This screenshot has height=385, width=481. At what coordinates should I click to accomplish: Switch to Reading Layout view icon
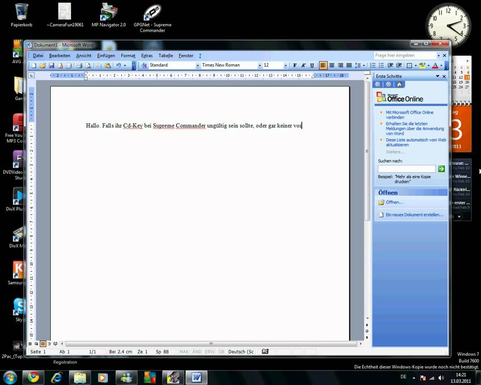click(x=56, y=343)
